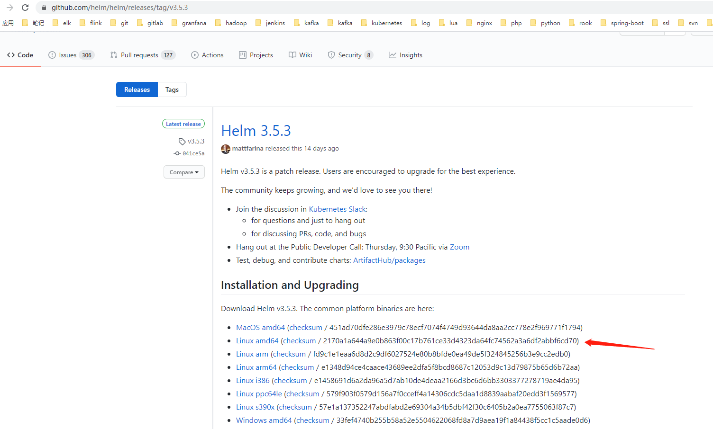Open the 笔记 bookmark folder
Image resolution: width=713 pixels, height=429 pixels.
(x=33, y=23)
